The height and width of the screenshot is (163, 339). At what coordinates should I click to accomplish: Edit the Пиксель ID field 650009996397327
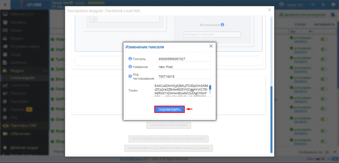point(184,59)
